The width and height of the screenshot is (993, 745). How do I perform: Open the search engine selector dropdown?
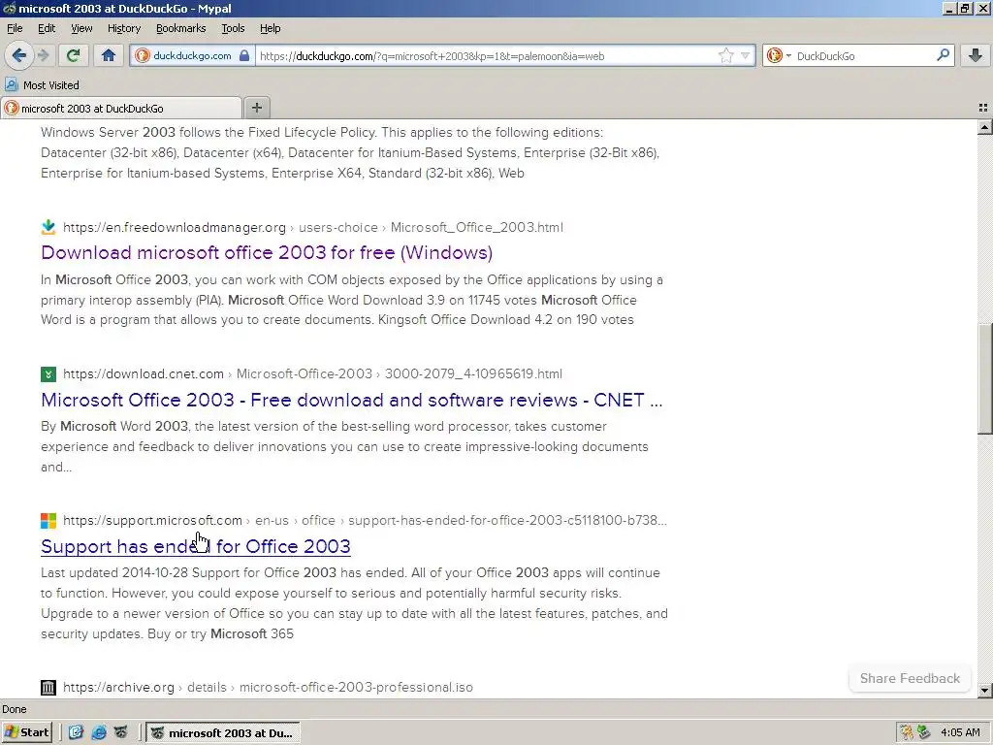pyautogui.click(x=779, y=55)
